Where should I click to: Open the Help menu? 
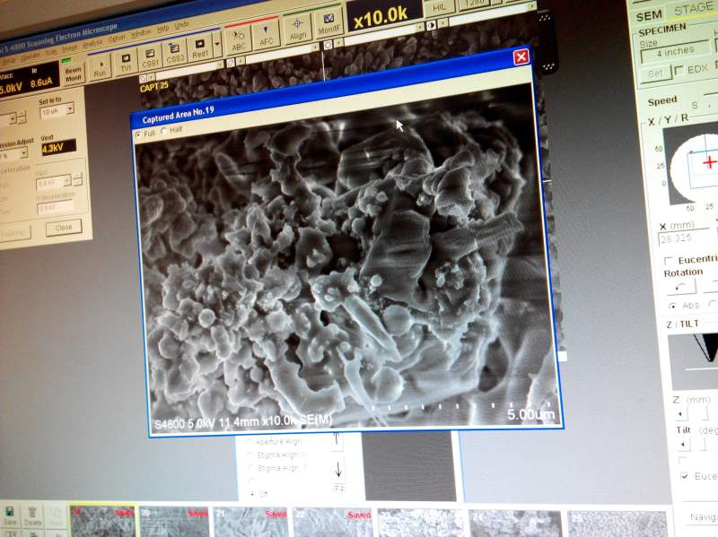click(163, 29)
